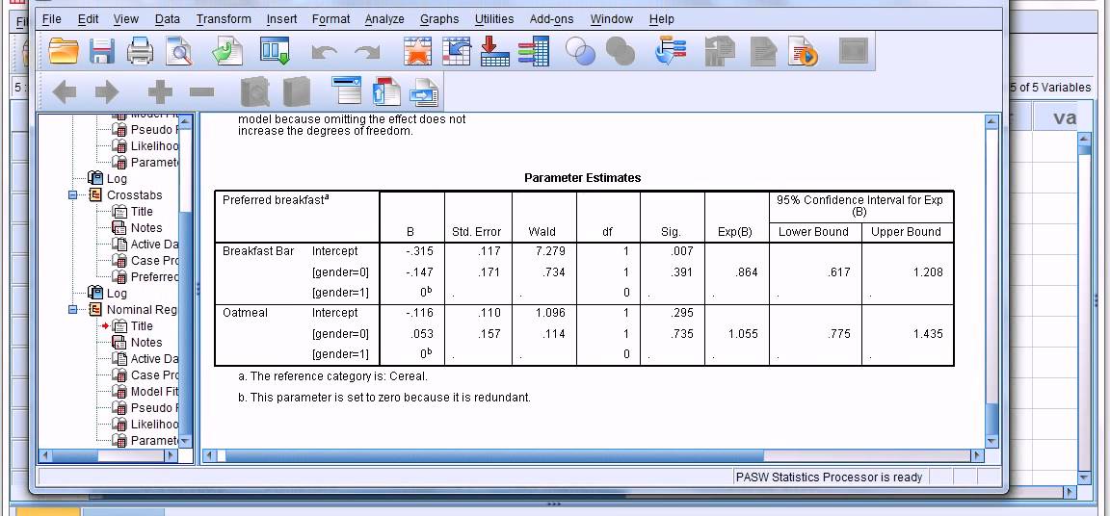Open the Help menu

661,19
